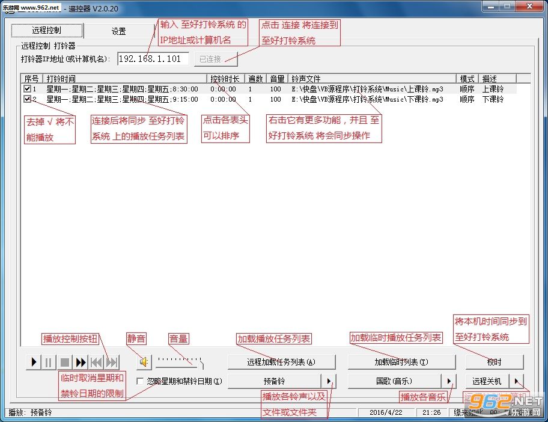This screenshot has height=422, width=548.
Task: Click the fast-forward playback button
Action: [81, 362]
